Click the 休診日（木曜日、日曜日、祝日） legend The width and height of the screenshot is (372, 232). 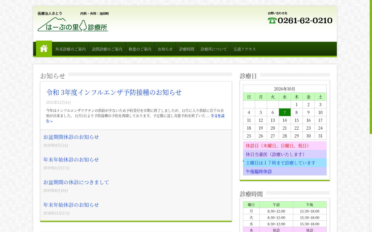(x=285, y=146)
